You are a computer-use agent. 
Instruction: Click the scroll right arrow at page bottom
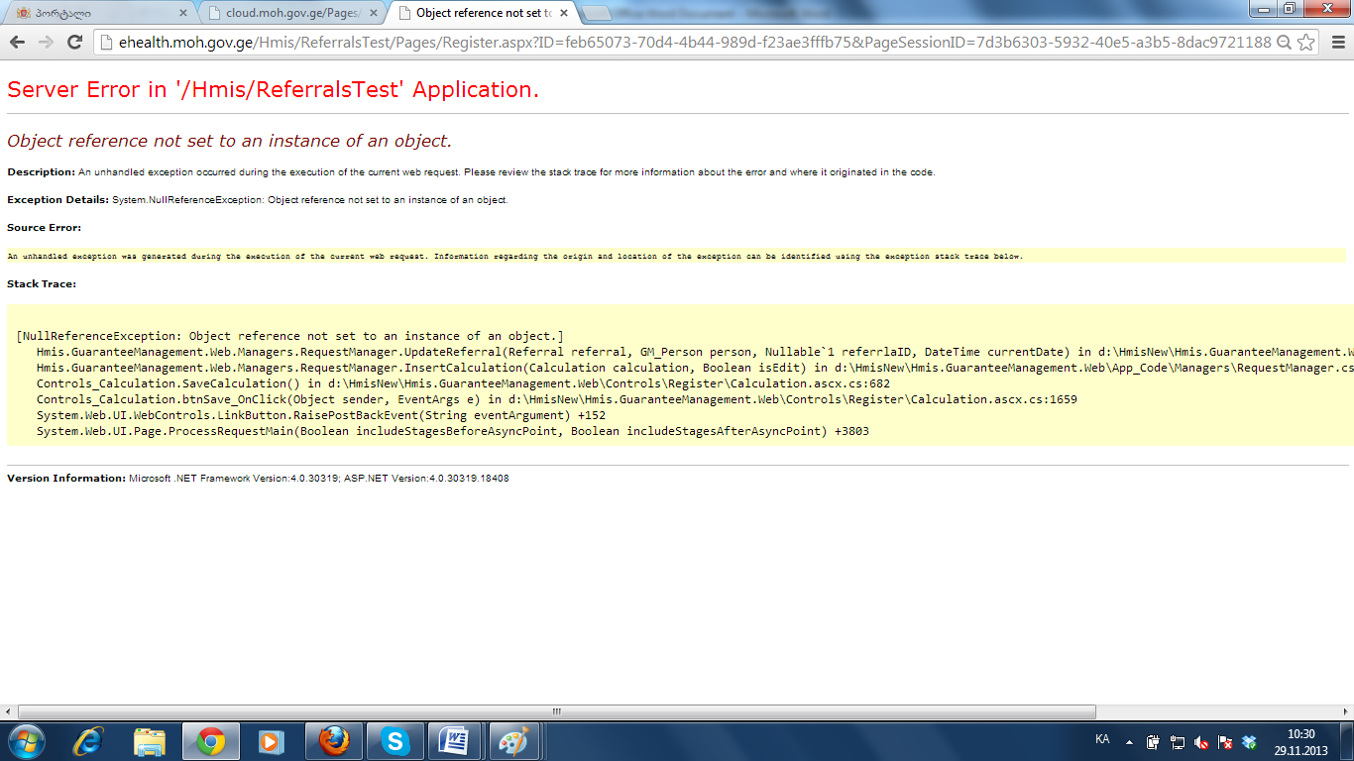(1347, 711)
